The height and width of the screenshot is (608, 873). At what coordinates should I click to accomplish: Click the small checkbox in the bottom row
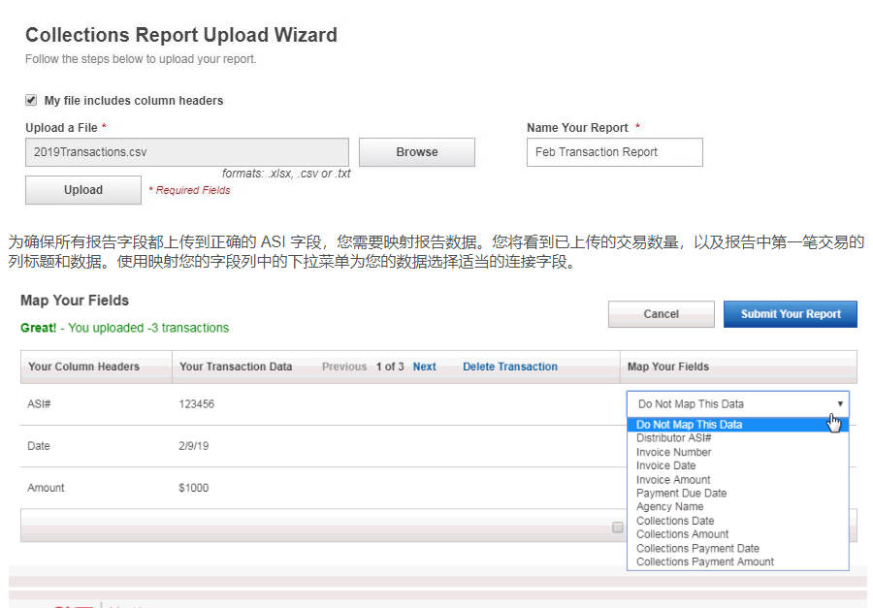click(618, 527)
